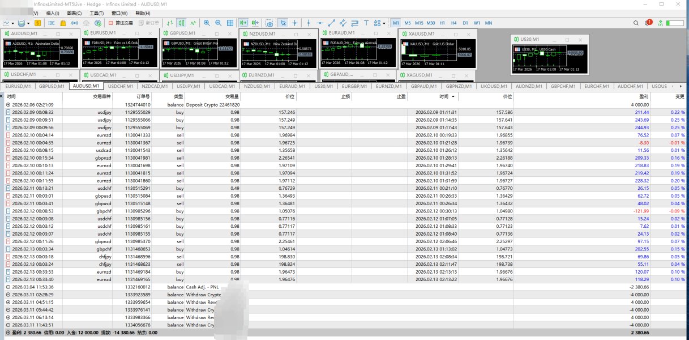
Task: Expand the 2026.02.06 deposit balance row
Action: point(8,105)
